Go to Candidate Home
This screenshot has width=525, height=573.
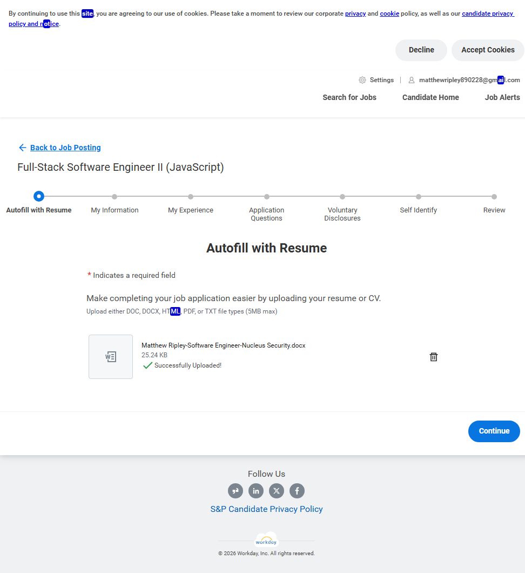(430, 97)
